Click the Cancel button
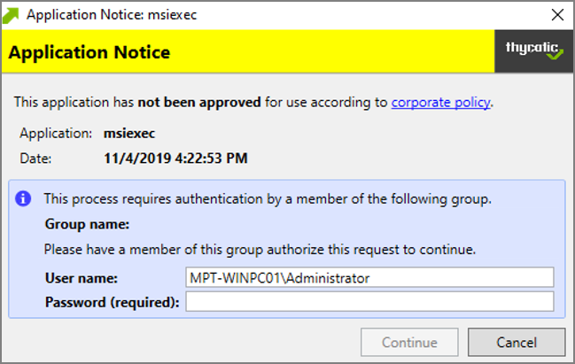Viewport: 575px width, 364px height. tap(517, 343)
